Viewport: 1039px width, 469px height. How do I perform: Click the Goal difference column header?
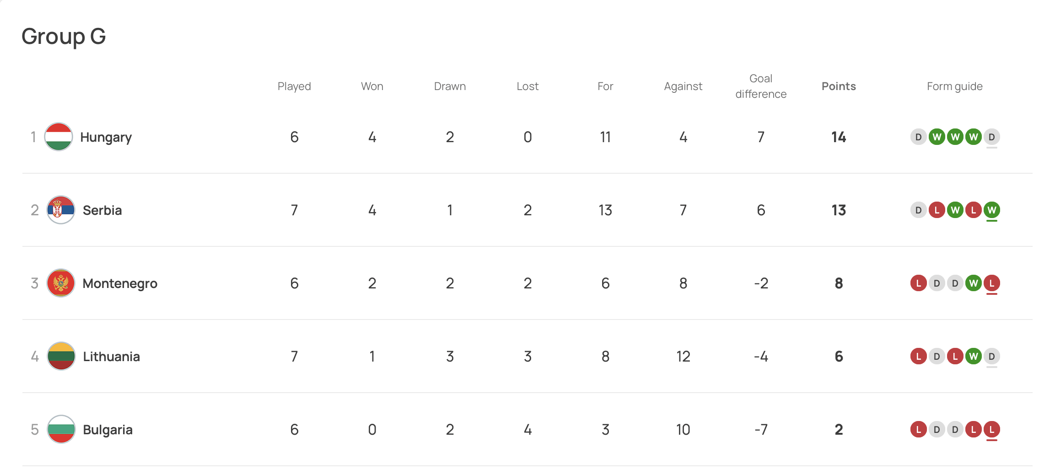point(761,86)
